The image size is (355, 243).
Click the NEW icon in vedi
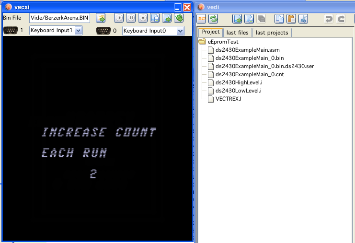(x=202, y=19)
